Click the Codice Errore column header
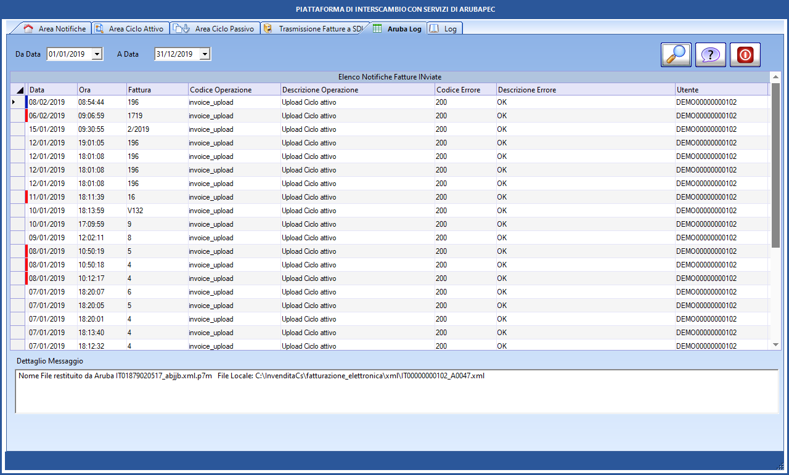The image size is (789, 475). tap(465, 90)
